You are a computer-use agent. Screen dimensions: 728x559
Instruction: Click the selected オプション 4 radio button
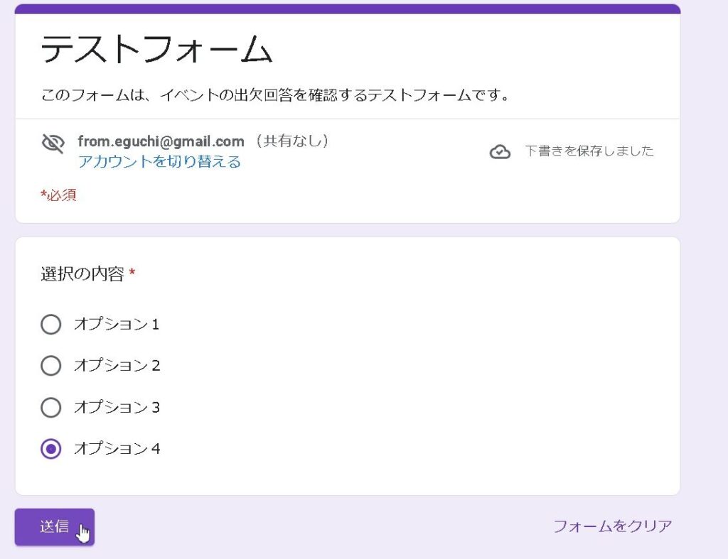click(51, 449)
